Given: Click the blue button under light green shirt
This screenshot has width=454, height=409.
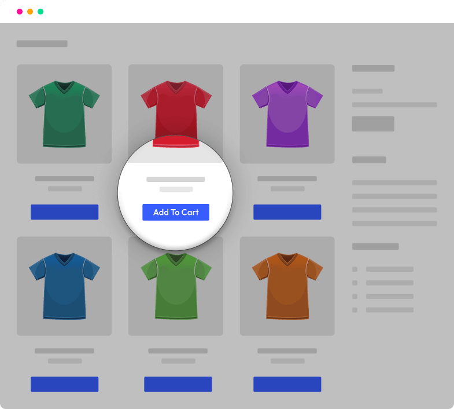Looking at the screenshot, I should click(178, 384).
